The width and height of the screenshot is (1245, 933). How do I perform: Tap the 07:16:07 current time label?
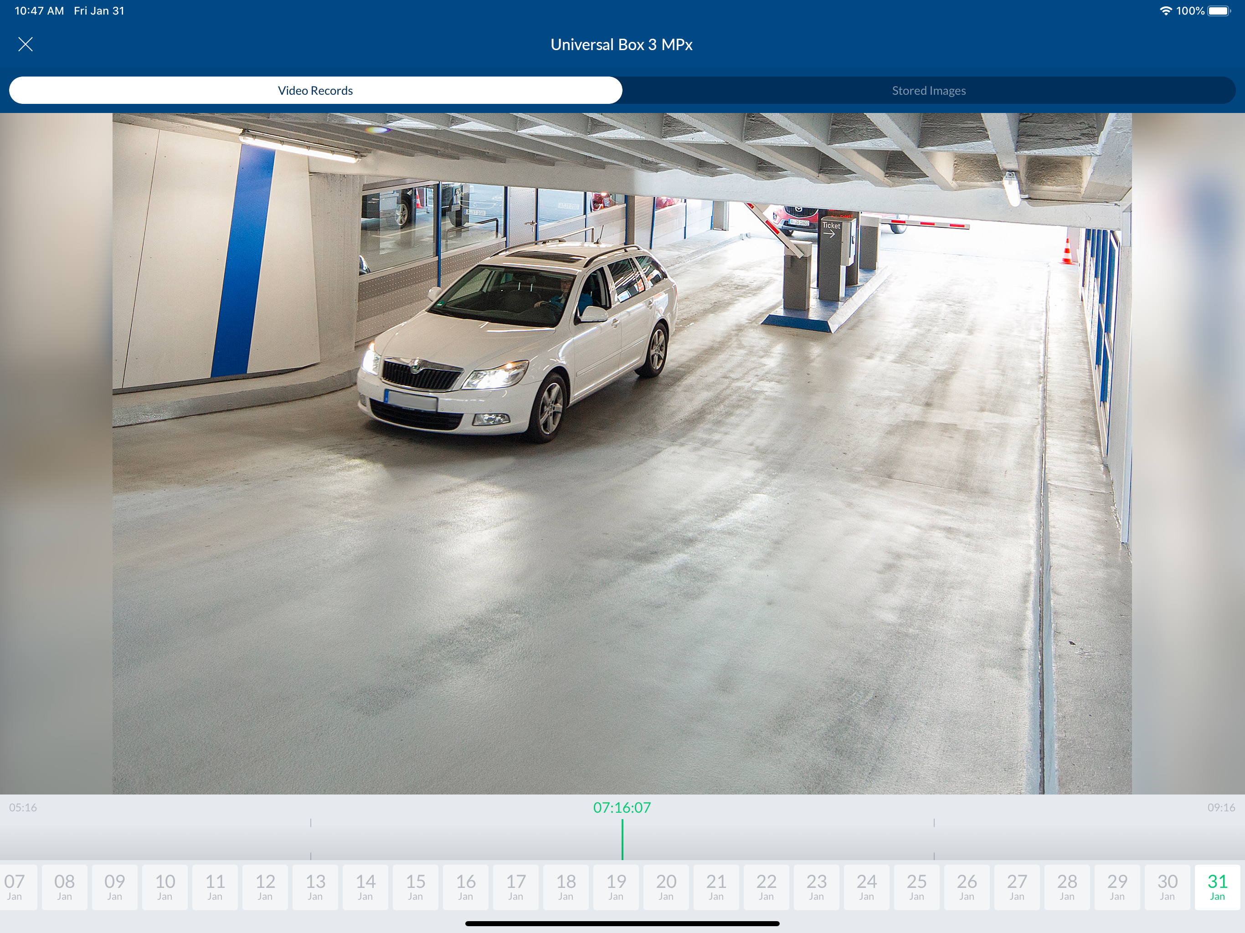(x=622, y=808)
